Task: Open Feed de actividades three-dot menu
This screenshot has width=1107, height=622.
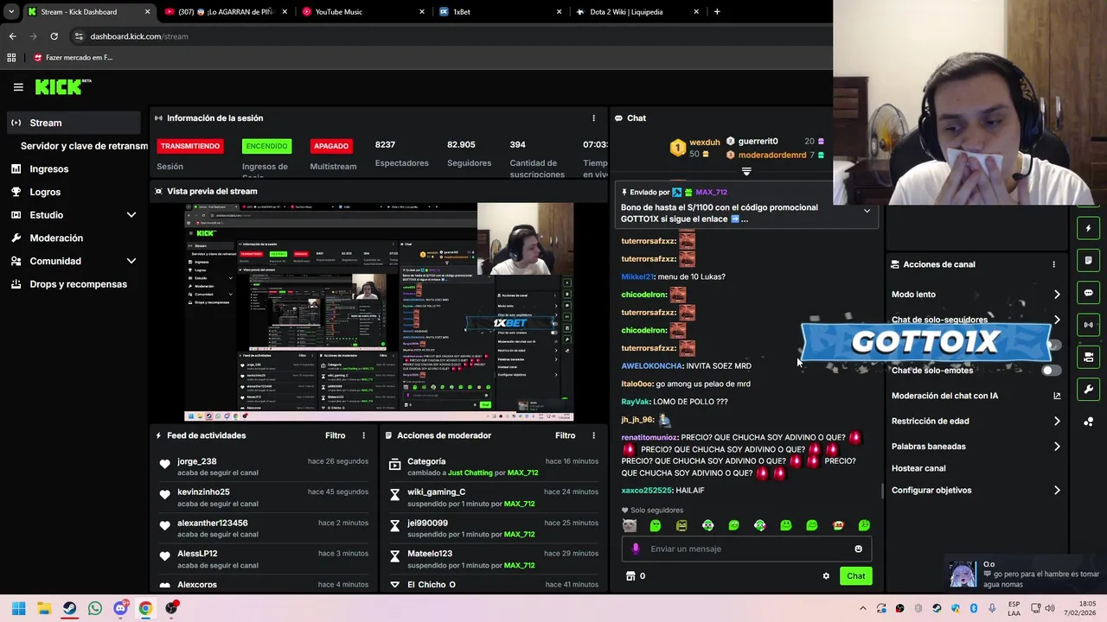Action: click(x=363, y=435)
